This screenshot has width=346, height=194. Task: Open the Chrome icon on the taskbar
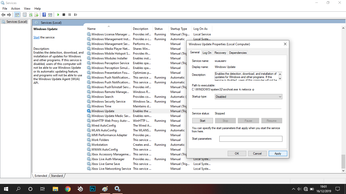(68, 189)
